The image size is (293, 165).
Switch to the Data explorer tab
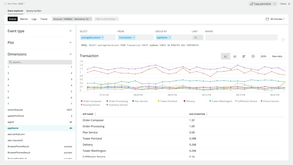(x=15, y=11)
